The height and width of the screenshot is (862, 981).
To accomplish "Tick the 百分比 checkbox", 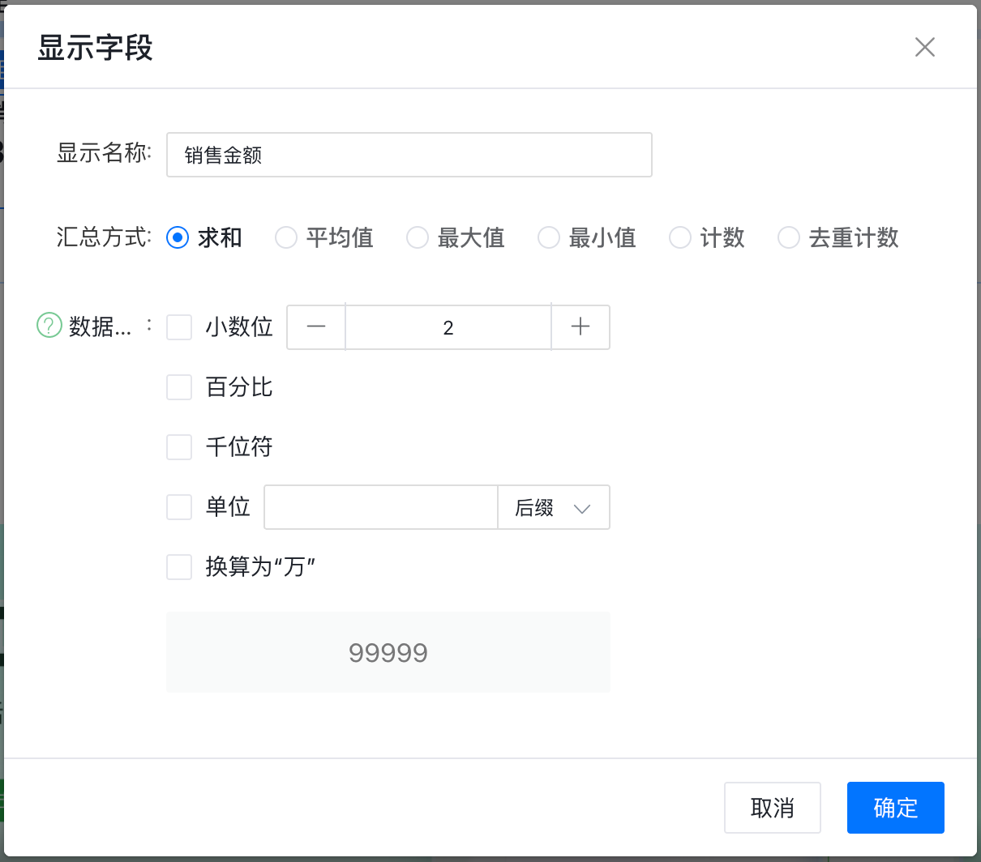I will point(179,387).
